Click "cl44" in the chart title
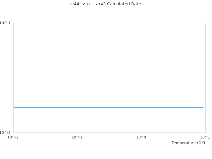 (75, 4)
